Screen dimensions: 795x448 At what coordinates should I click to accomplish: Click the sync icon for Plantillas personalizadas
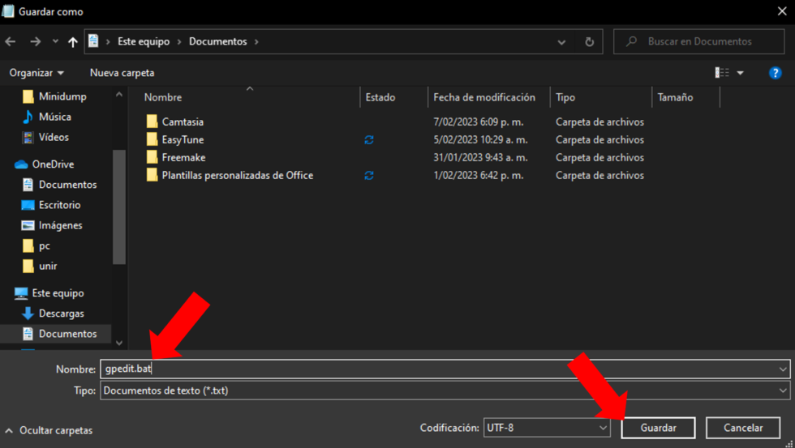tap(369, 175)
